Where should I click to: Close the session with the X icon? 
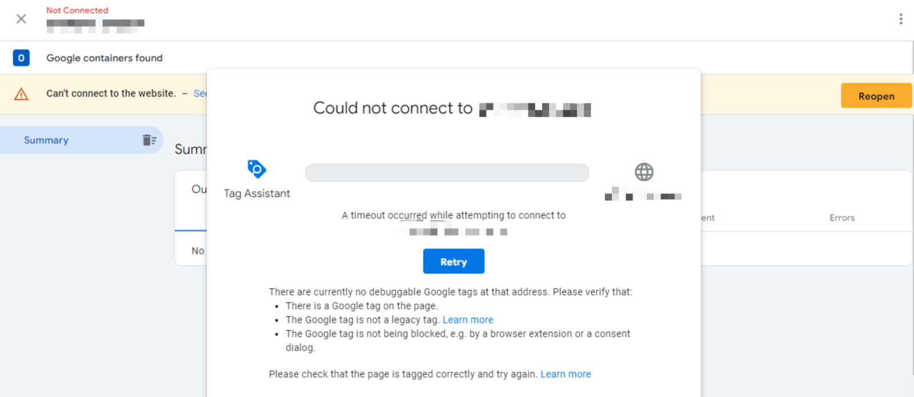point(21,19)
